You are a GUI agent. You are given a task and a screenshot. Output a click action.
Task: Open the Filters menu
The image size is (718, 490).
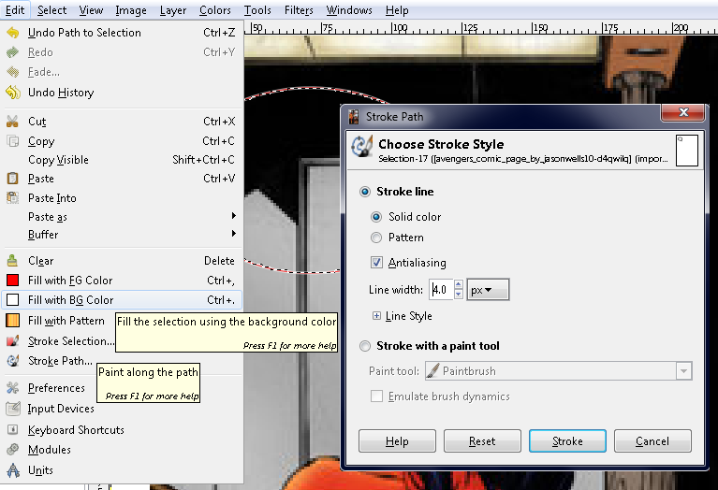[x=299, y=10]
